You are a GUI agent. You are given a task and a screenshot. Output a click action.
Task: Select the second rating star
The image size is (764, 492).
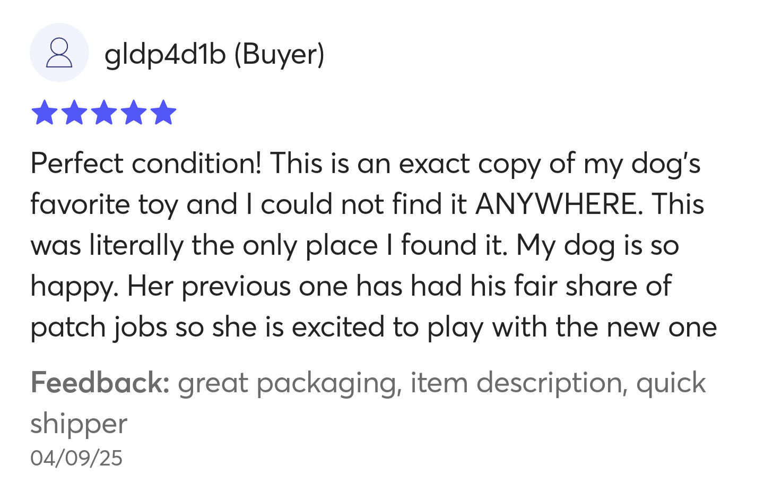click(x=74, y=113)
